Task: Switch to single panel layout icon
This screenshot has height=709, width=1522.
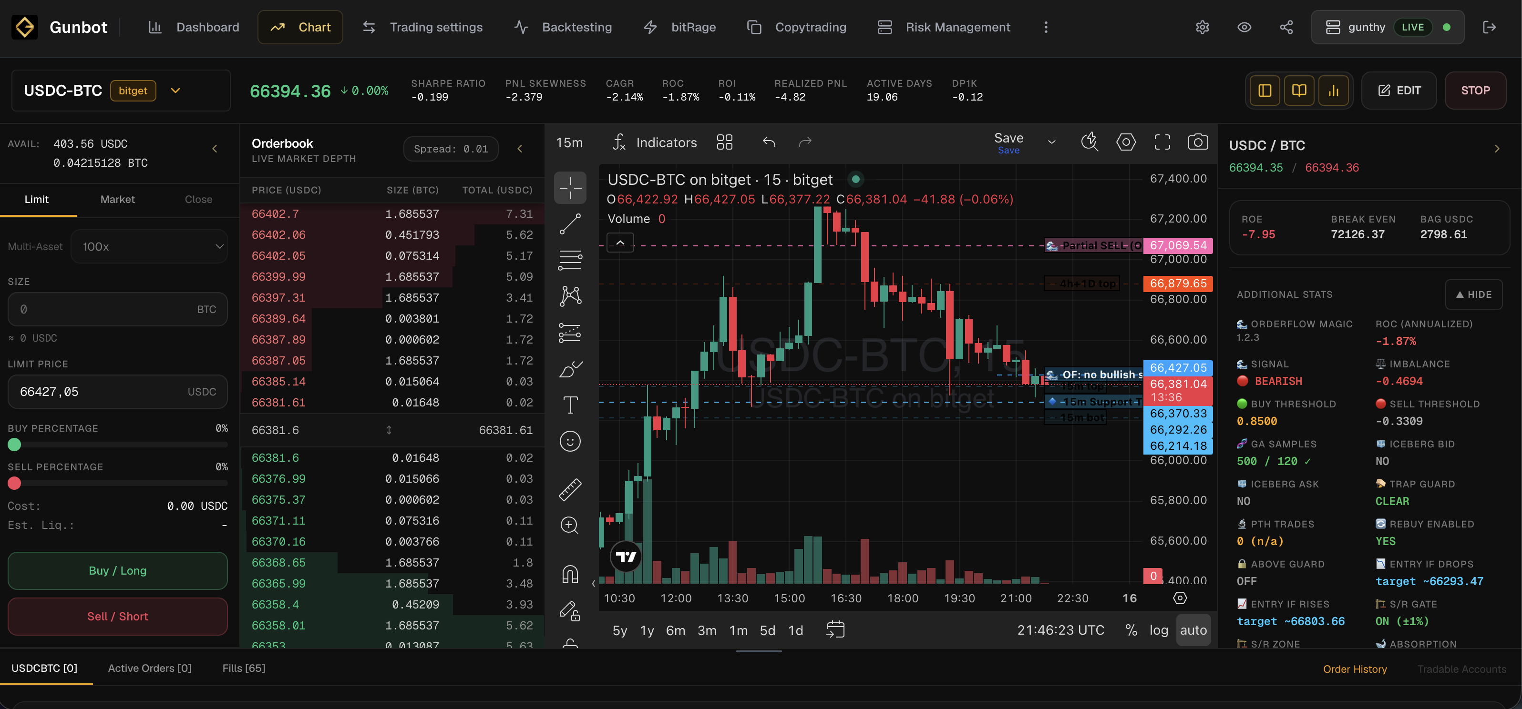Action: [1265, 91]
